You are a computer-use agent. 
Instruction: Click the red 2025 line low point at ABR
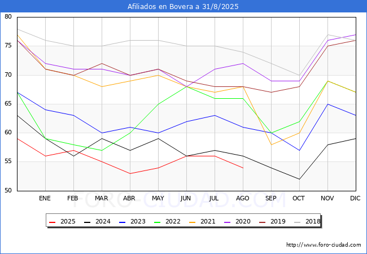(130, 173)
